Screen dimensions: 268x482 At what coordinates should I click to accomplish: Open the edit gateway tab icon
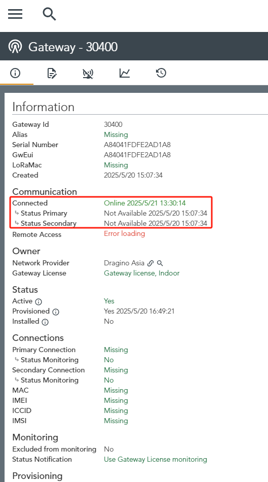point(52,73)
